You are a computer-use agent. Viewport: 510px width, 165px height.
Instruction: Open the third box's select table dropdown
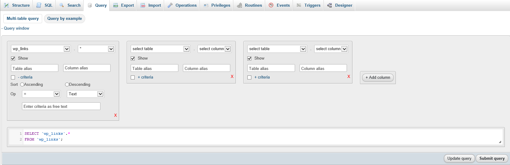point(277,49)
